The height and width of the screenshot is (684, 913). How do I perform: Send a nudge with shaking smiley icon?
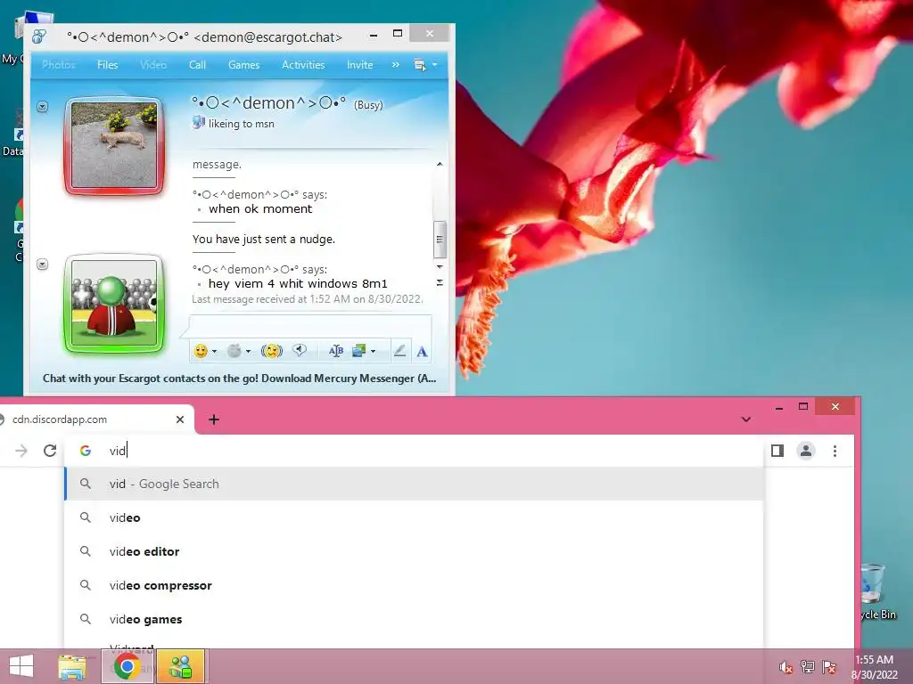(x=271, y=351)
